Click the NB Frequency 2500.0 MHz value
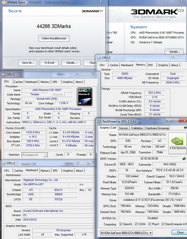 173,82
